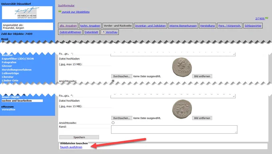Viewport: 272px width, 154px height.
Task: Open Exportfilter LIDO/JSON in the sidebar
Action: pos(18,59)
